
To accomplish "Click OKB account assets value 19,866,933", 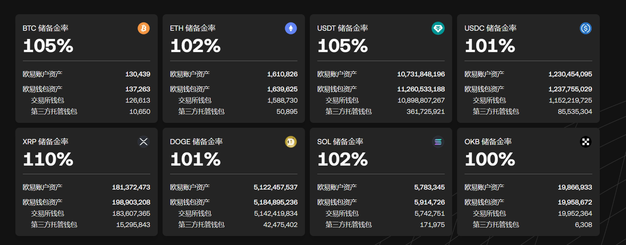I will 575,187.
